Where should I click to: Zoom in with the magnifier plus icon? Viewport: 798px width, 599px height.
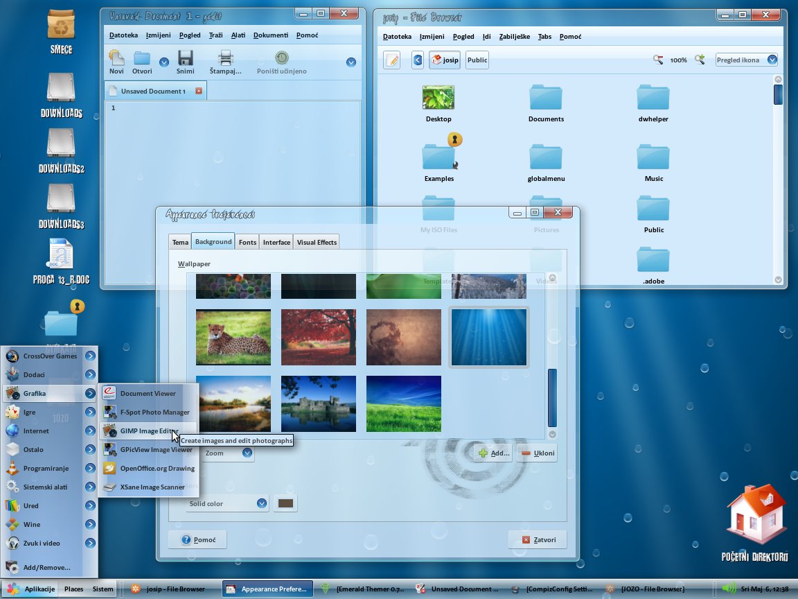coord(700,60)
